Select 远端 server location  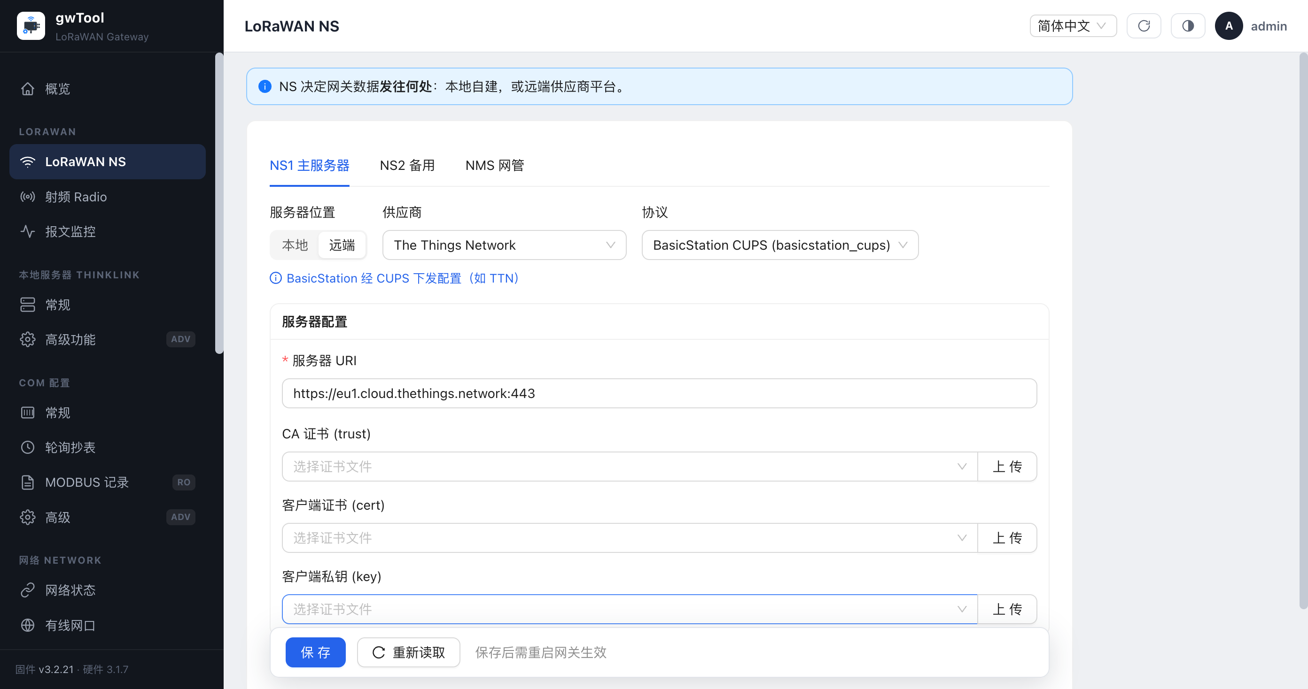pyautogui.click(x=342, y=245)
